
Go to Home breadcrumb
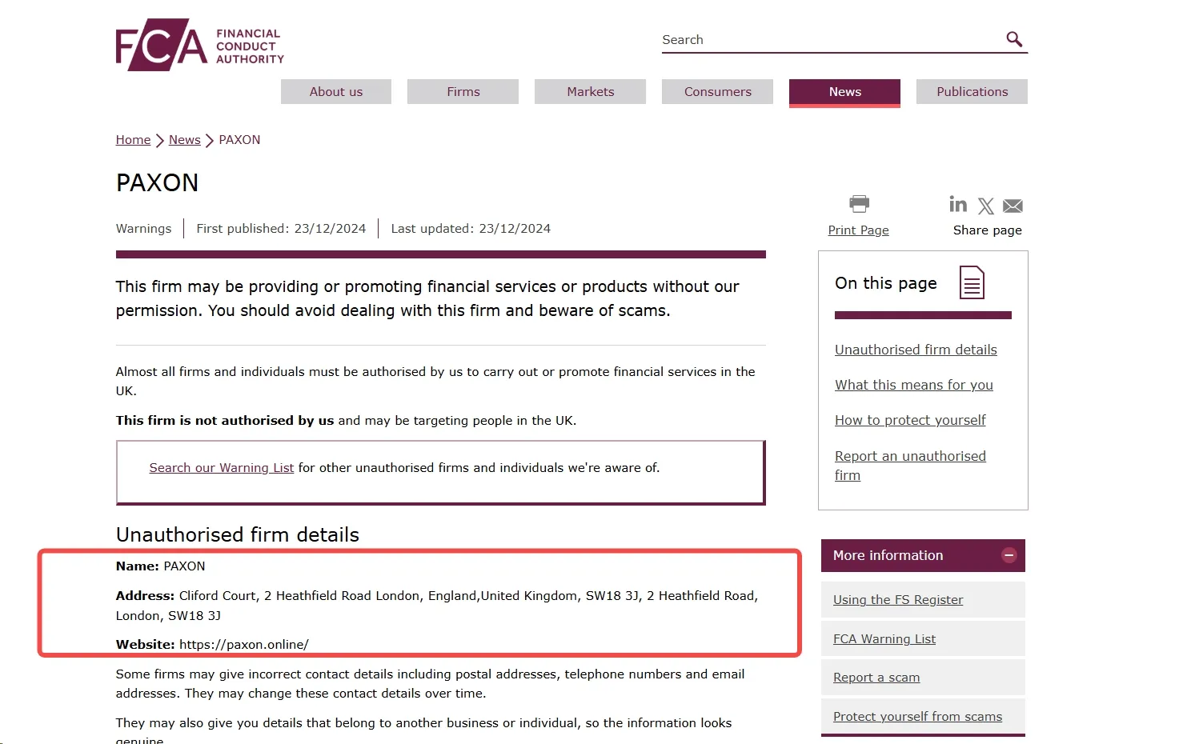(x=133, y=140)
